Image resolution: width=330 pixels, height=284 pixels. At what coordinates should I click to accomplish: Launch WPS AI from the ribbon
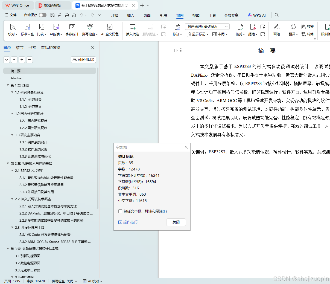pyautogui.click(x=256, y=15)
